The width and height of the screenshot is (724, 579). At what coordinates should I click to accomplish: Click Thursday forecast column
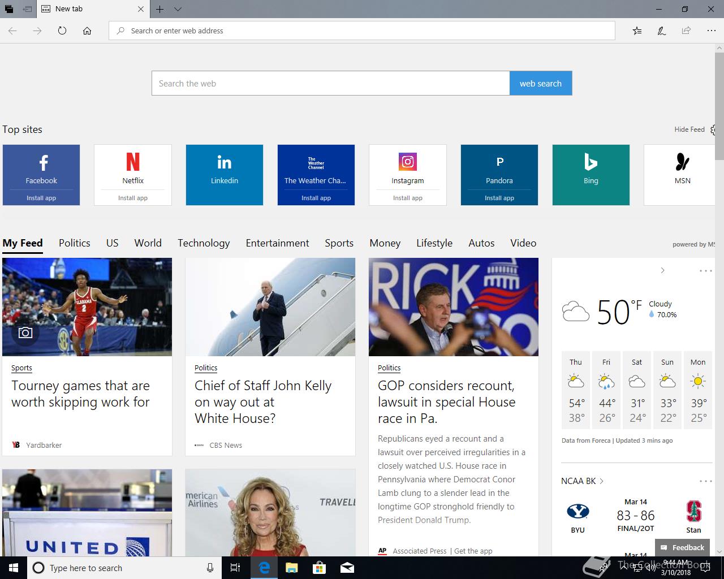pos(576,390)
